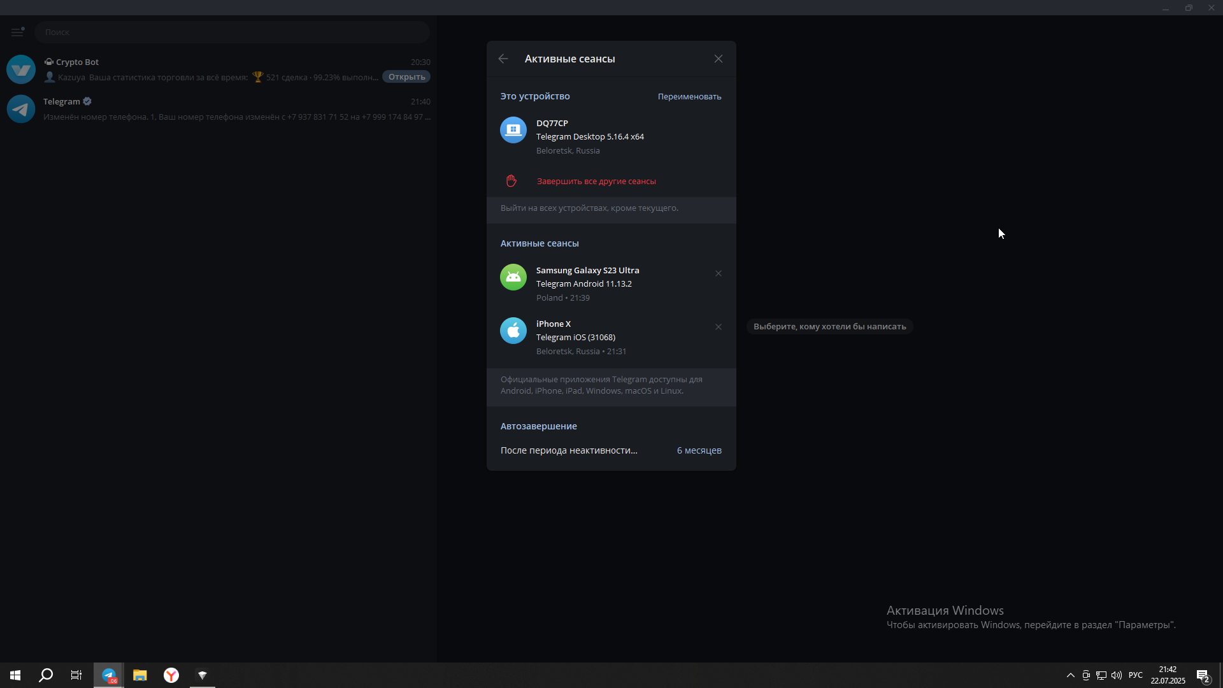Show hidden system tray icons
This screenshot has height=688, width=1223.
[x=1071, y=675]
